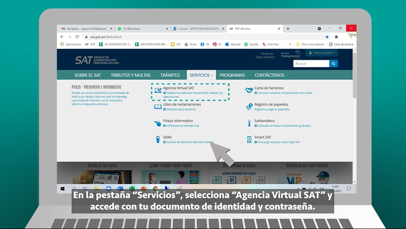Open FB Facebook bookmark
Screen dimensions: 406x229
pyautogui.click(x=205, y=44)
